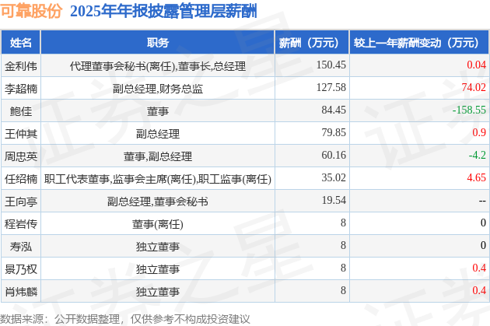Select the 较上一年薪酬变动（万元）header
Viewport: 490px width, 326px height.
419,42
